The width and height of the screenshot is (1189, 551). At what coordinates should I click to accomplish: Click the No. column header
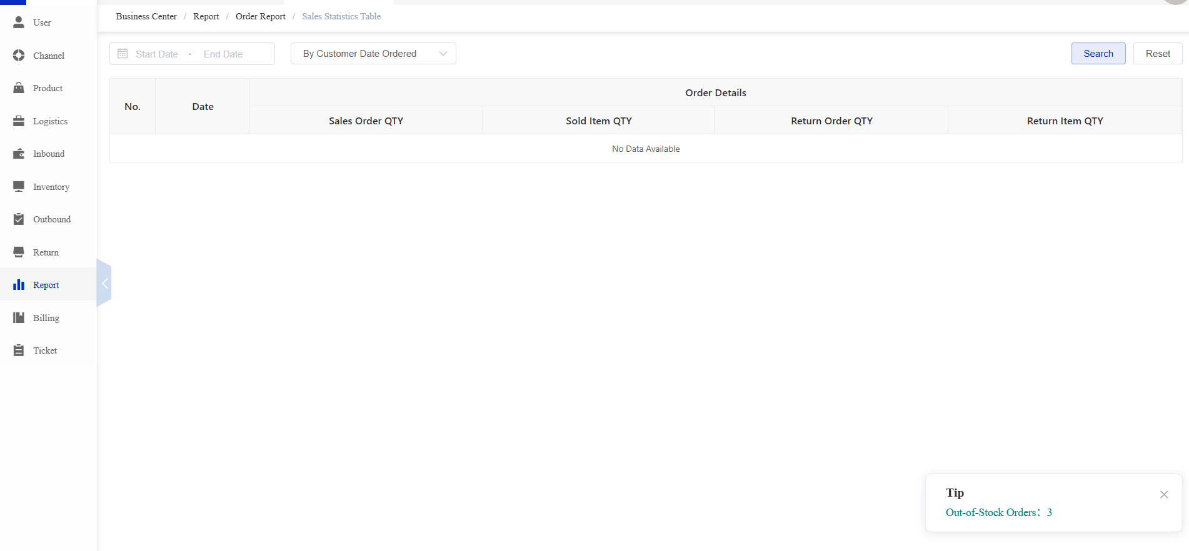click(133, 107)
